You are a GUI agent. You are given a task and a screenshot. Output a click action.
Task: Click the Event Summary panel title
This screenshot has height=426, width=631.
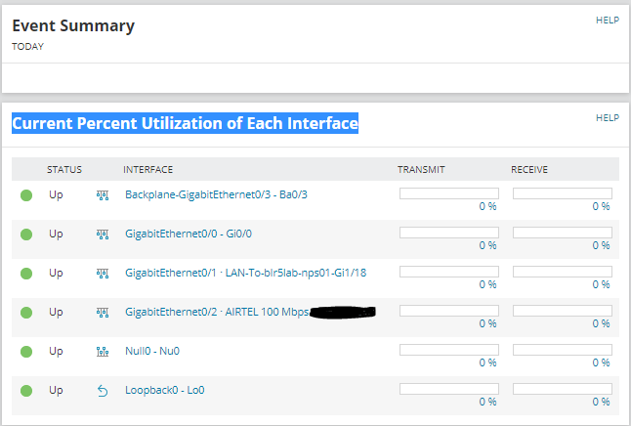pyautogui.click(x=73, y=25)
